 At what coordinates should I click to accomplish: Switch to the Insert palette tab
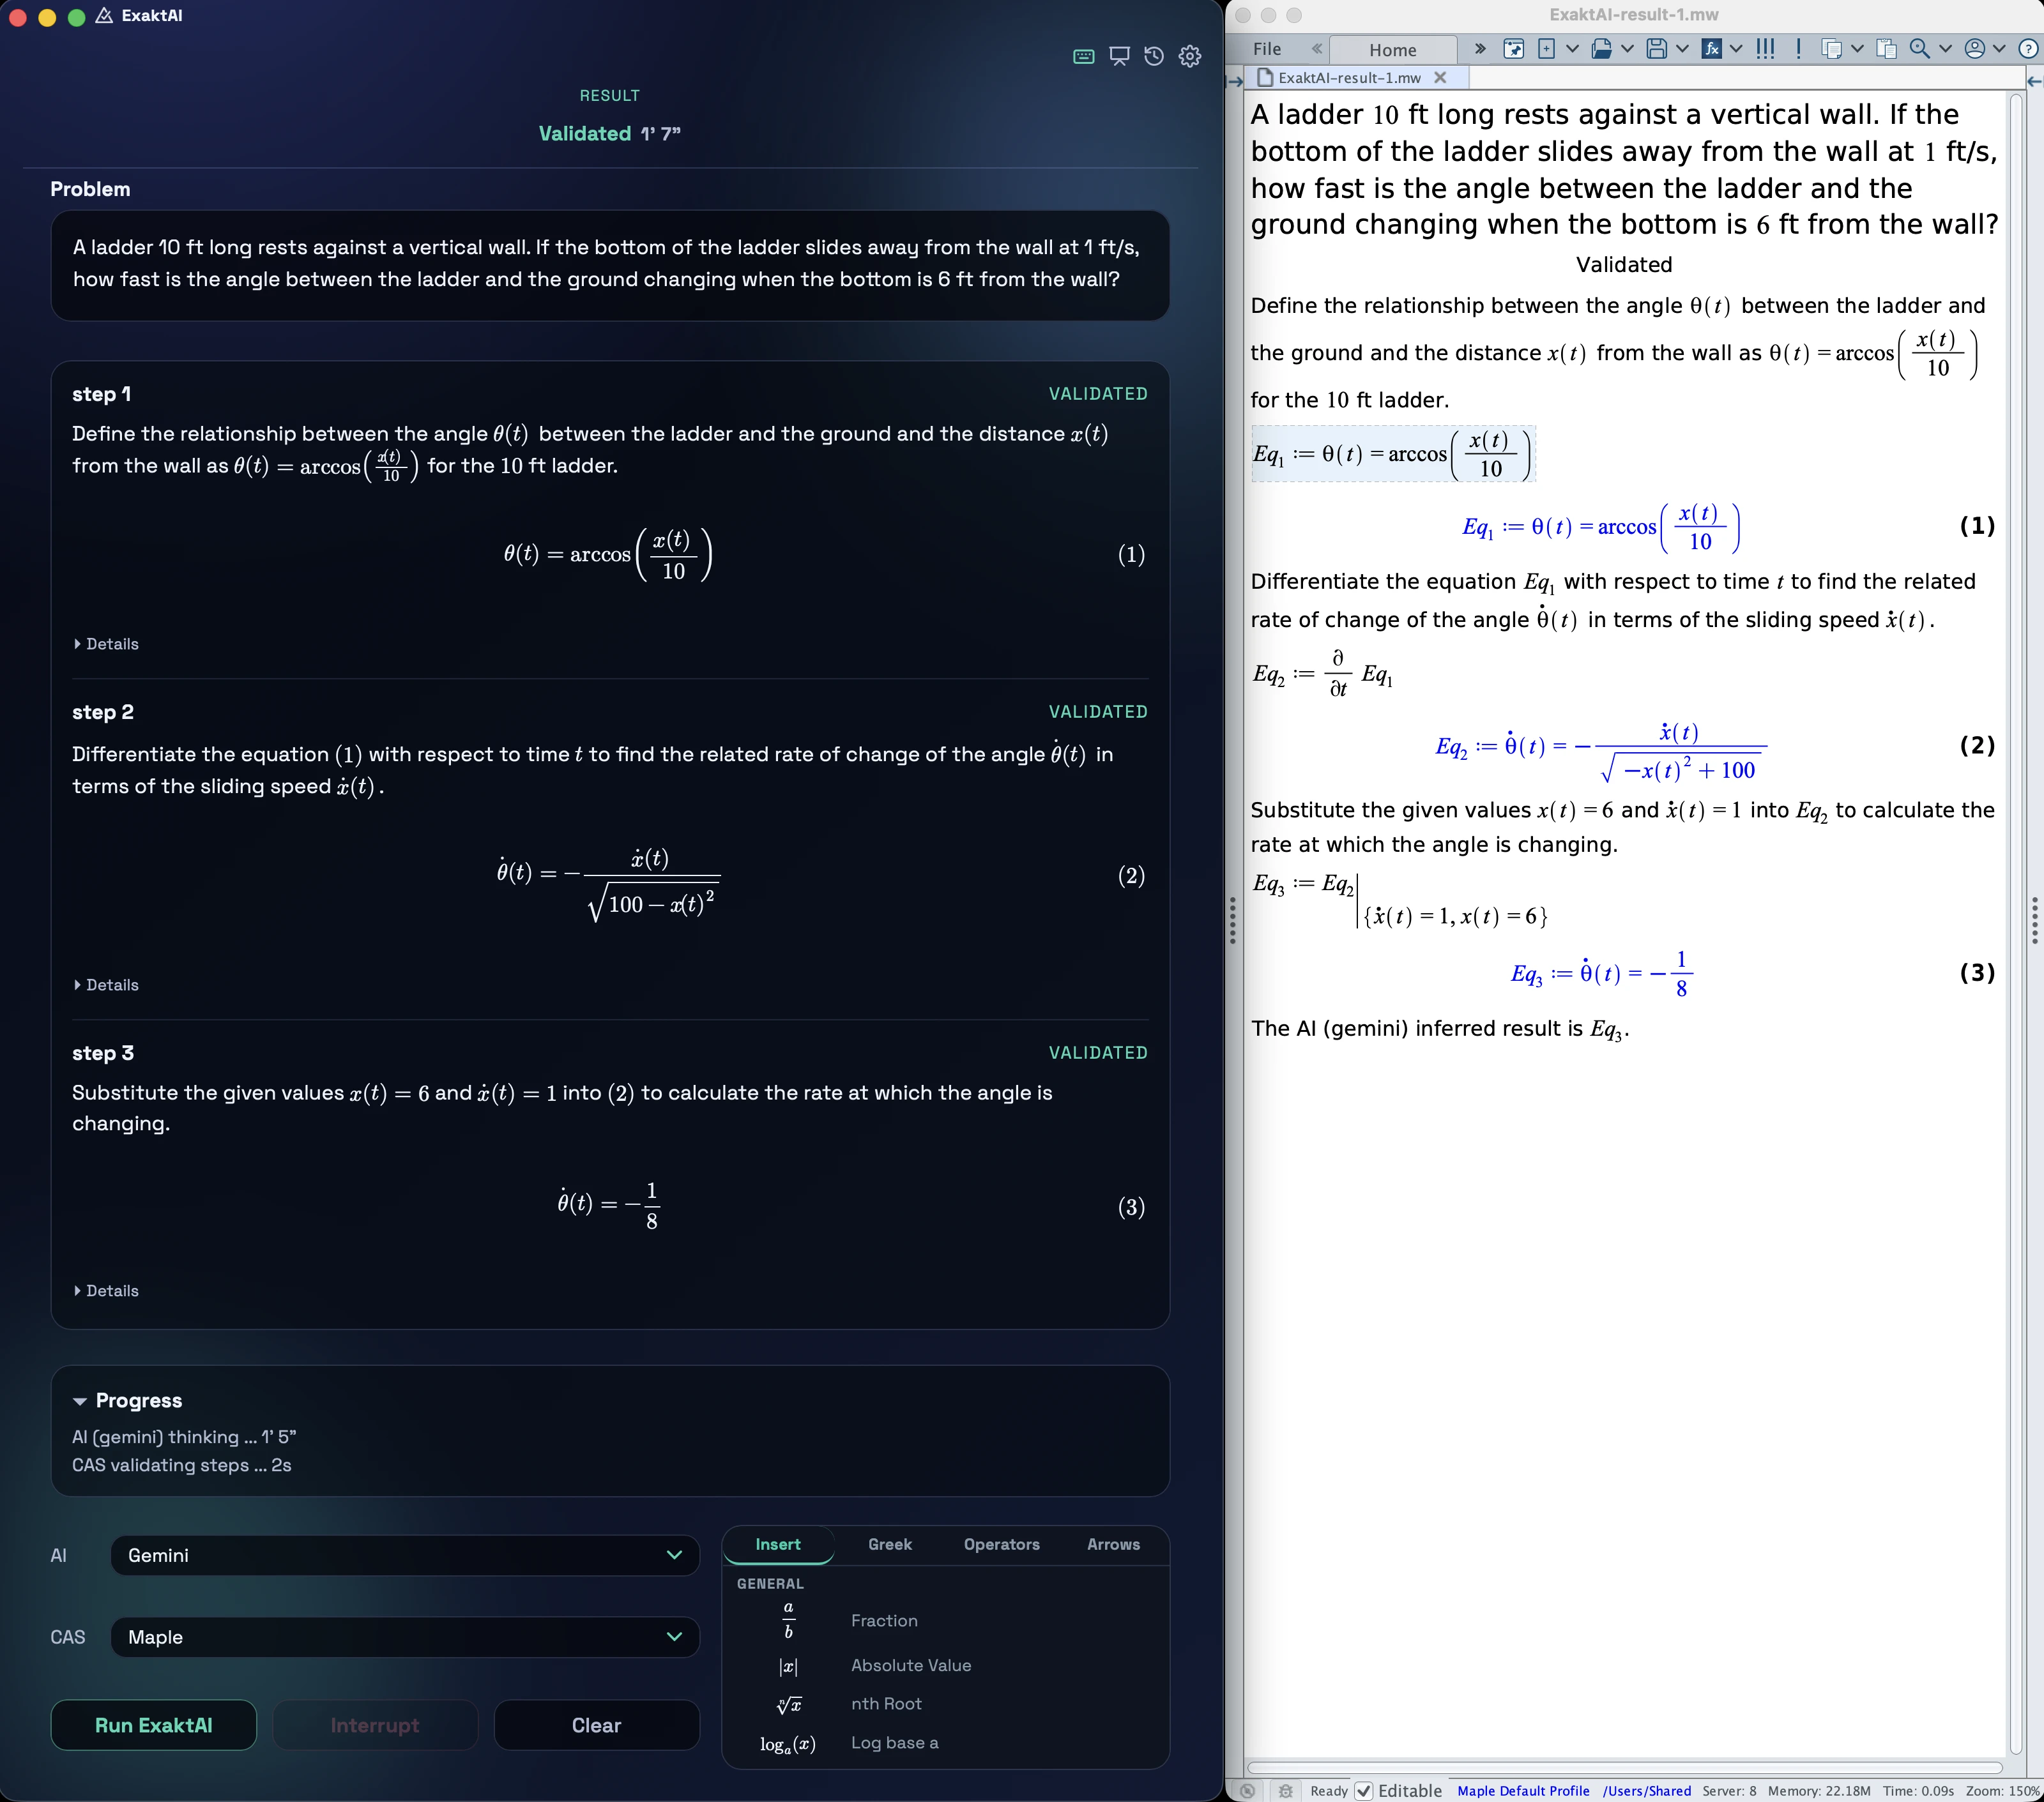(778, 1545)
